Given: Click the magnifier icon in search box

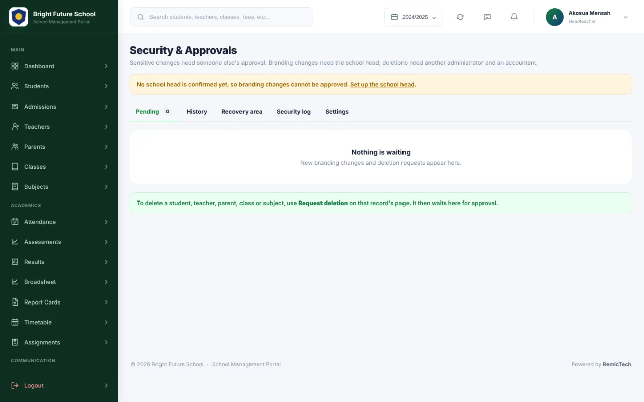Looking at the screenshot, I should coord(141,17).
